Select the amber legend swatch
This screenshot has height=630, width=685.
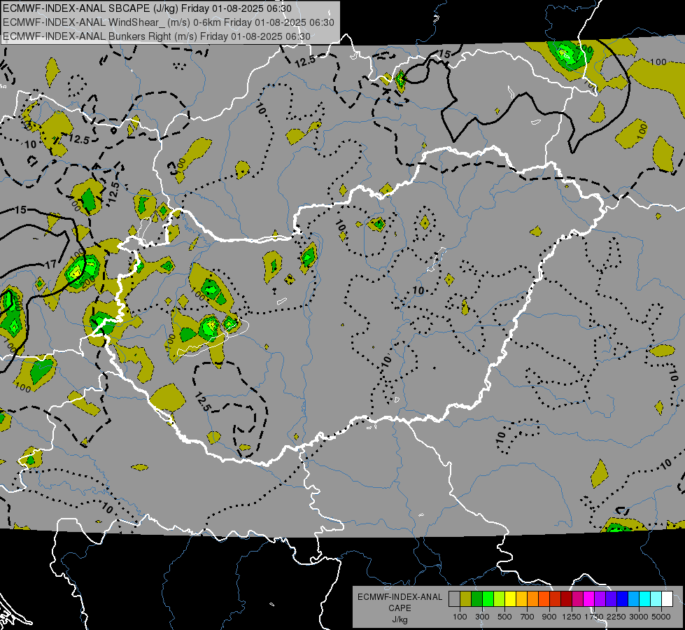click(x=521, y=598)
